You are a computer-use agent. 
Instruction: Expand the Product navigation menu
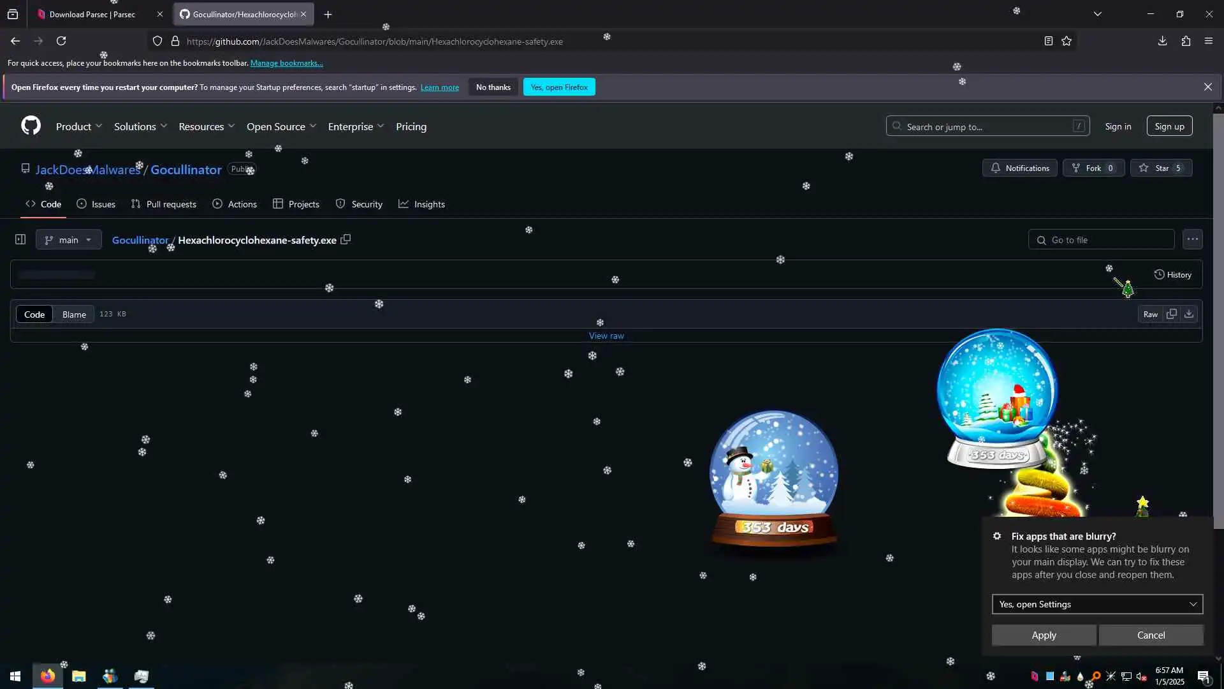point(79,126)
